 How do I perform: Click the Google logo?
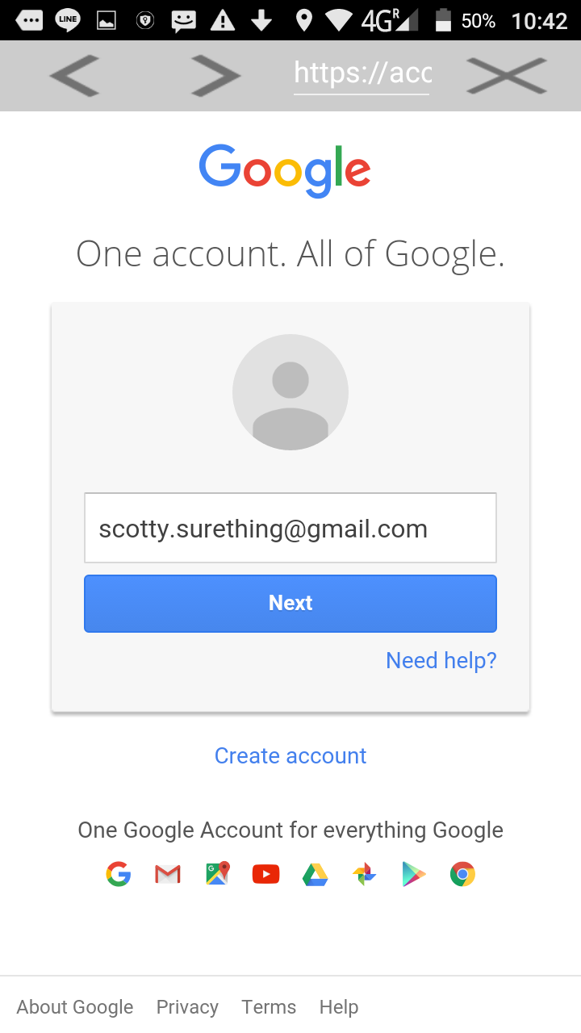(x=285, y=170)
